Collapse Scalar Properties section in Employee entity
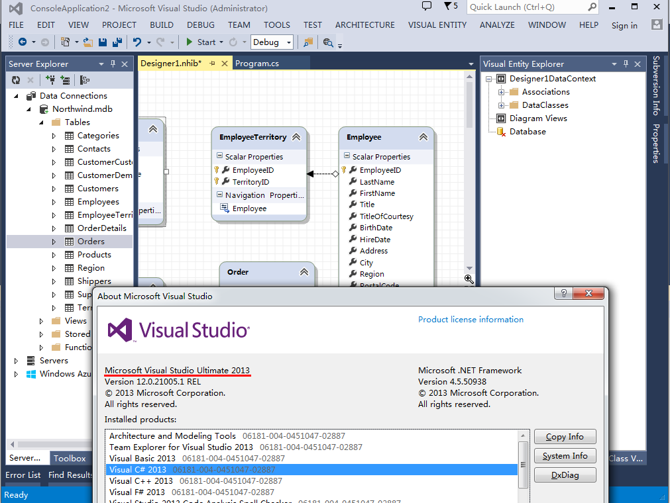This screenshot has width=670, height=503. (347, 156)
